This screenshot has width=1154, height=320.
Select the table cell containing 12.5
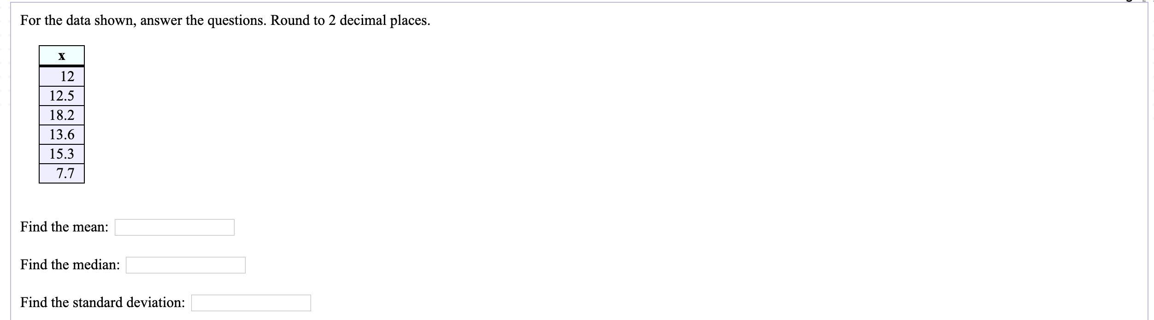62,96
